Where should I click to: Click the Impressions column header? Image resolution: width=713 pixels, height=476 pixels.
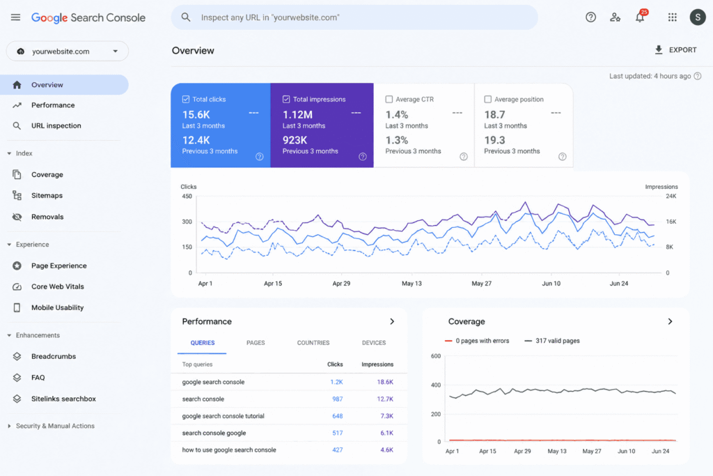coord(377,364)
